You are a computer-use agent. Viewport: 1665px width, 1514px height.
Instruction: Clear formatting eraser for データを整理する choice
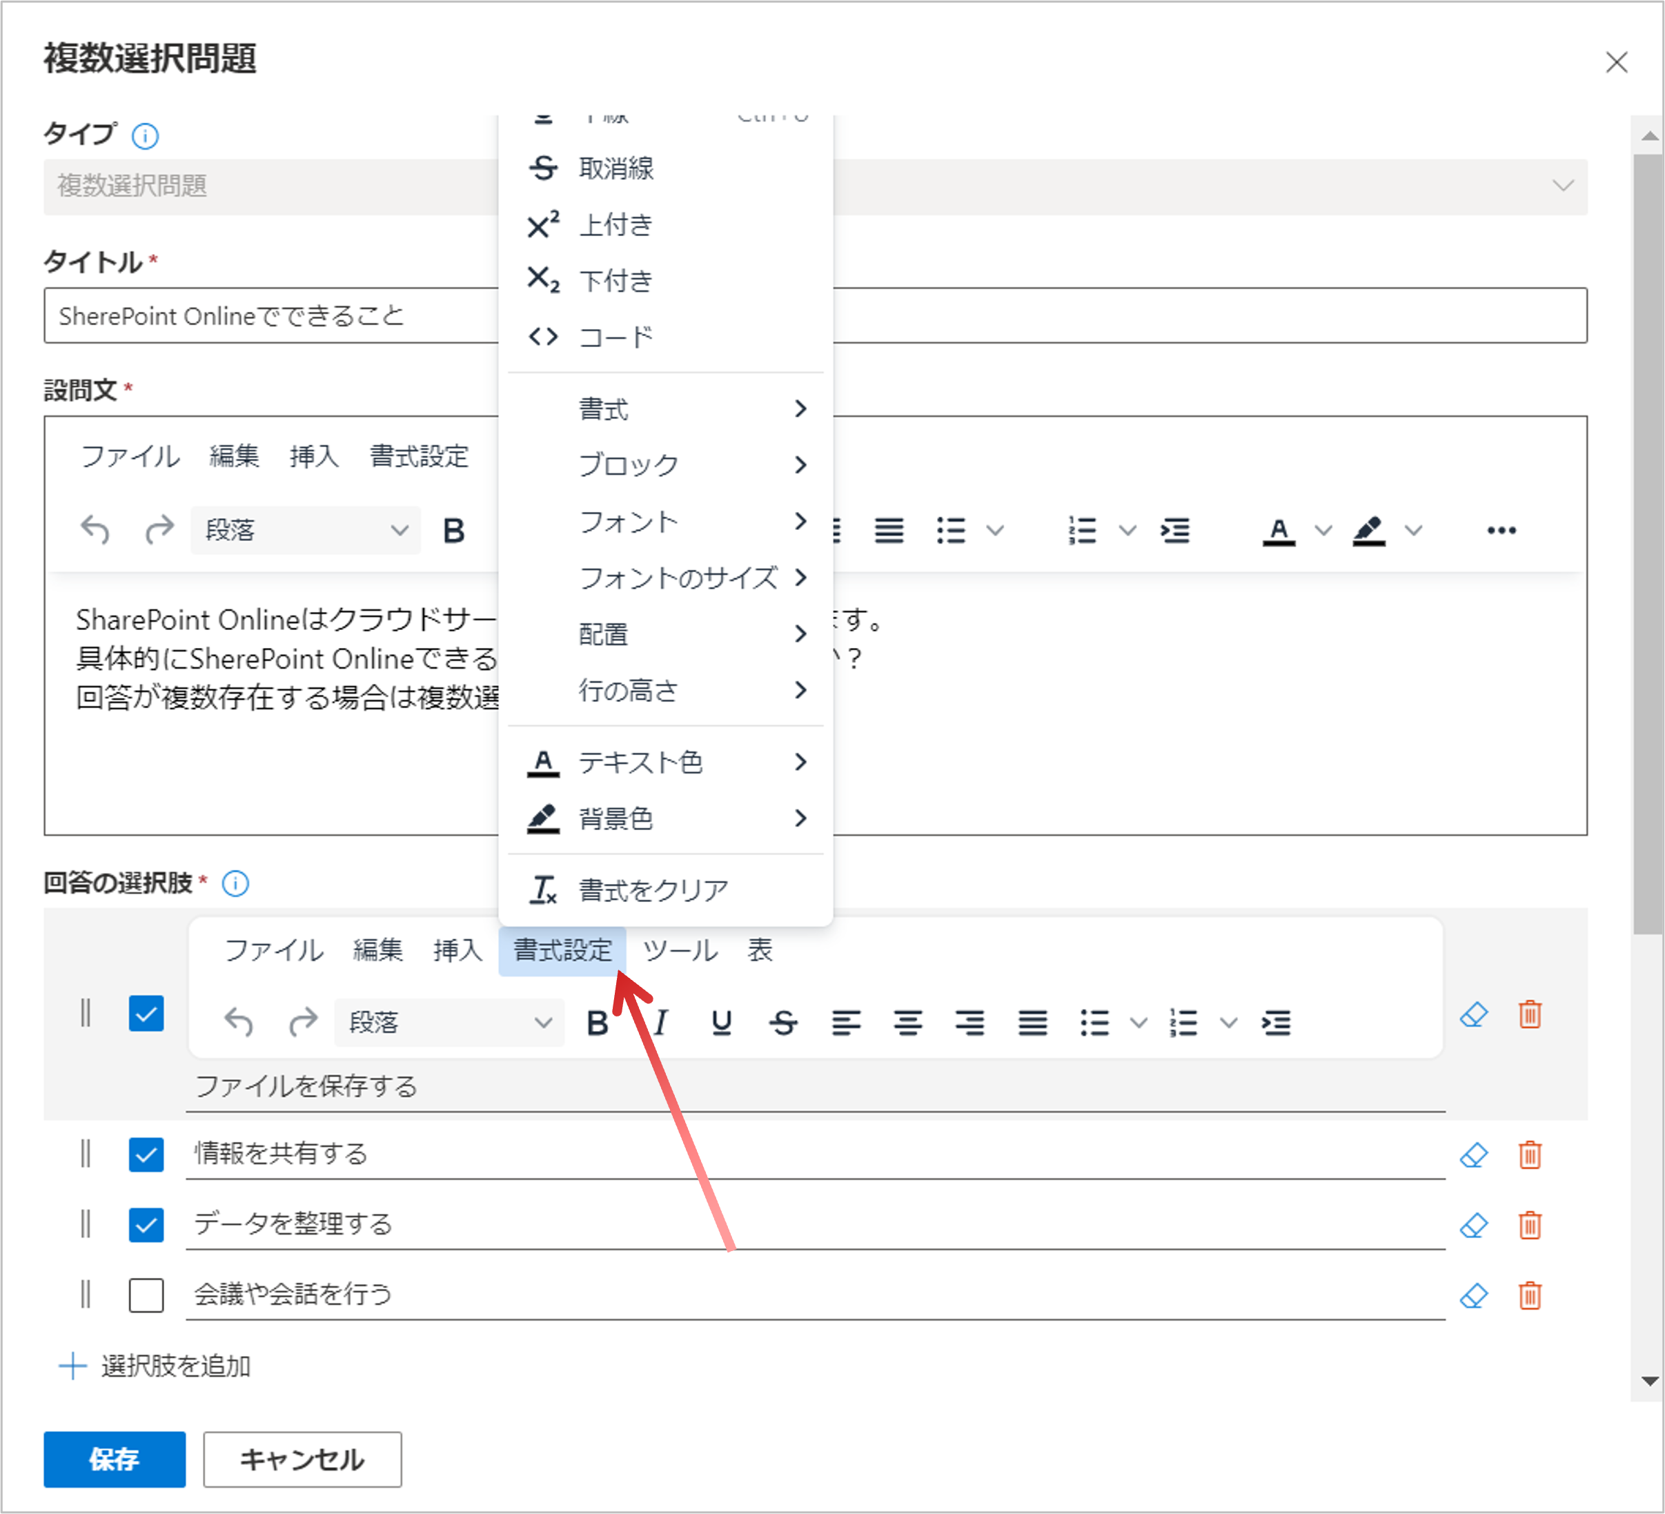pos(1473,1225)
